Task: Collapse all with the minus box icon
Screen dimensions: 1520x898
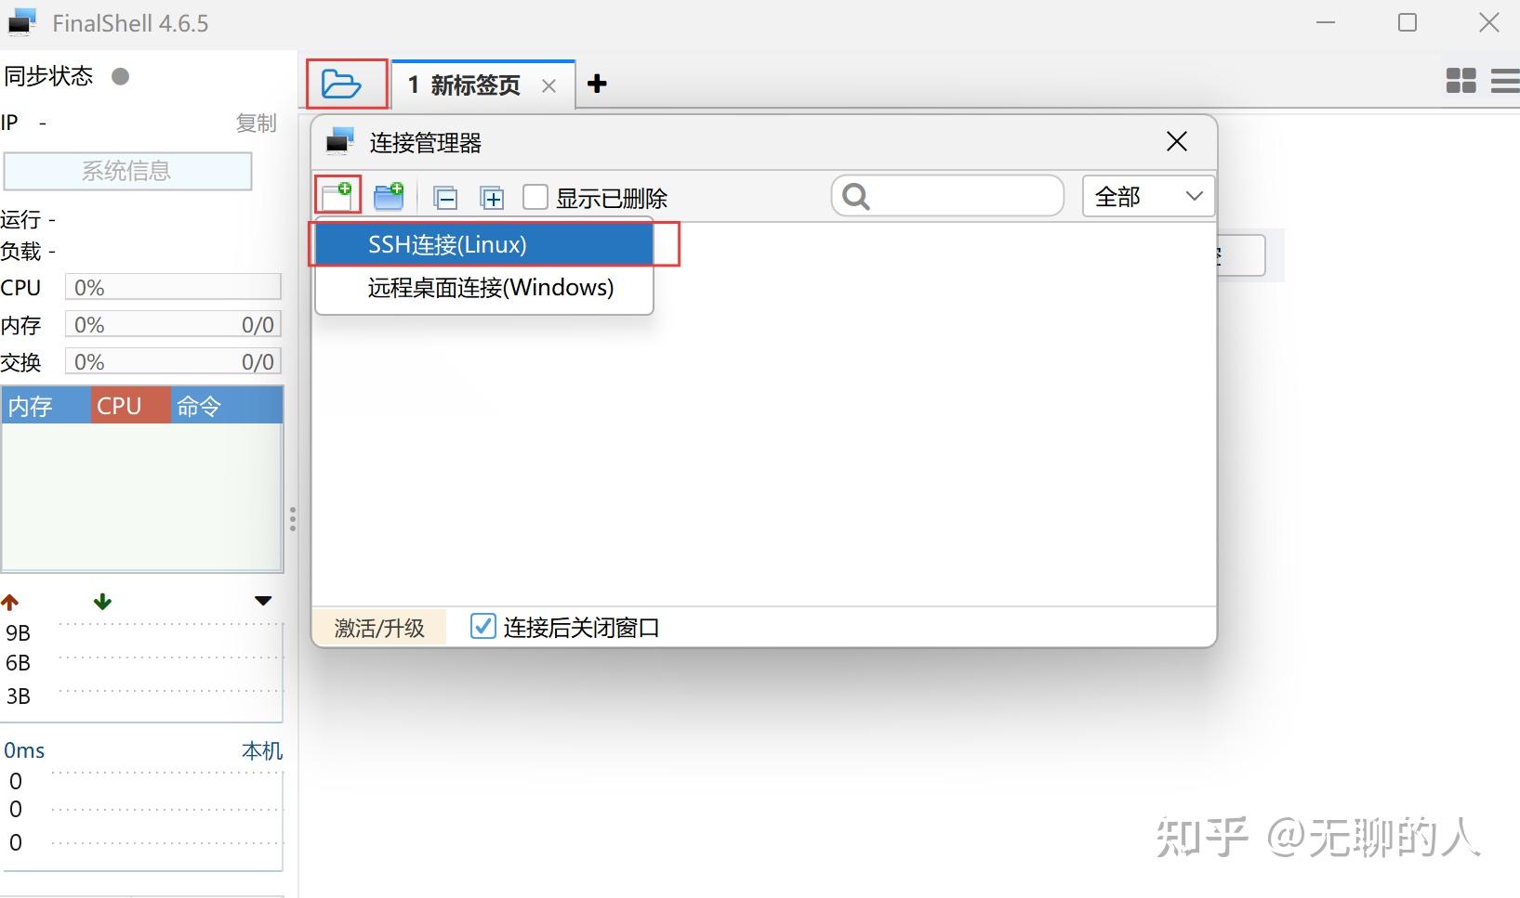Action: point(446,198)
